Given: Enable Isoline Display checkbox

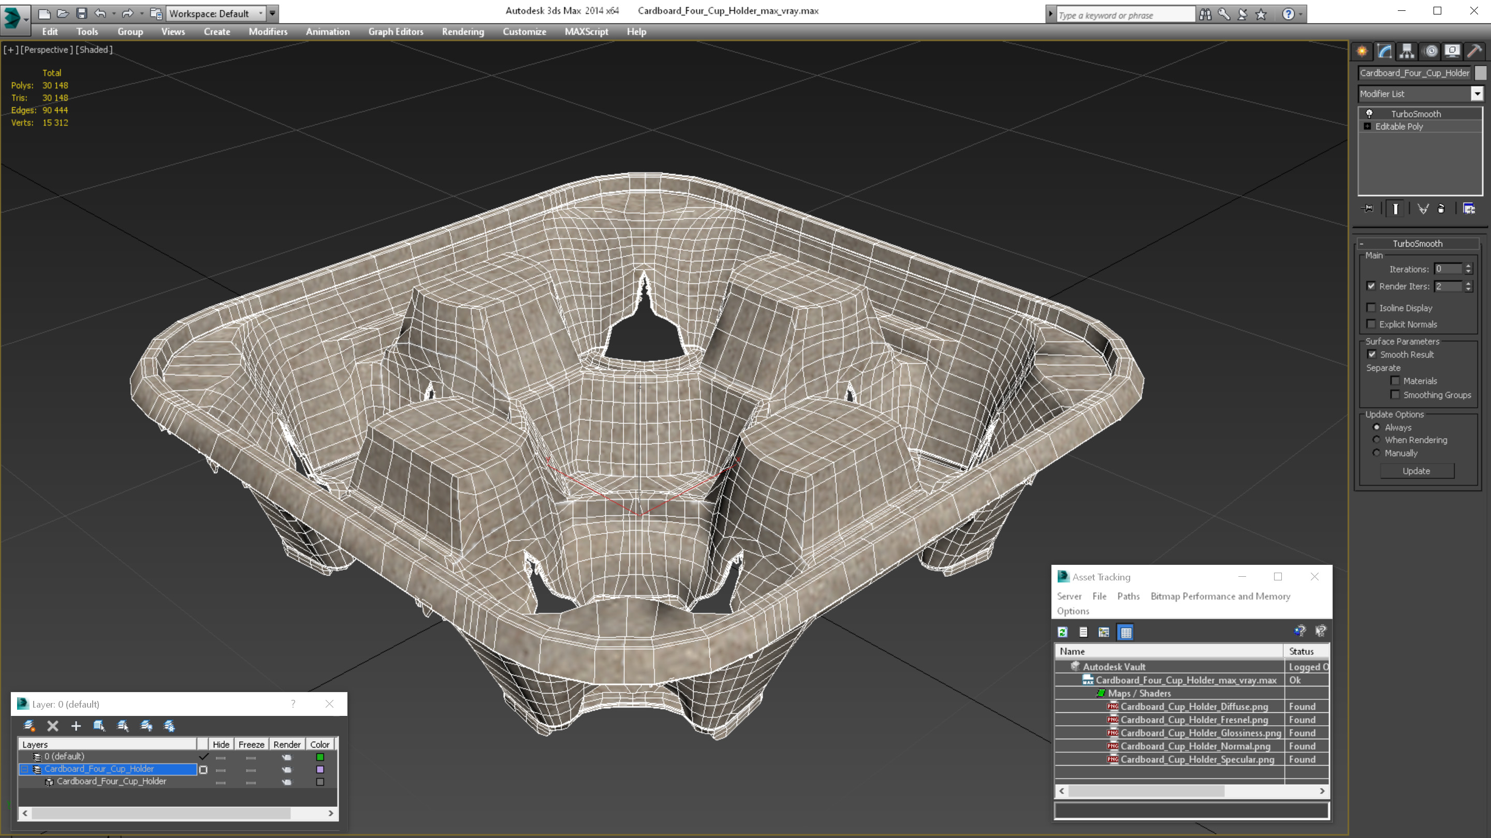Looking at the screenshot, I should click(x=1371, y=308).
